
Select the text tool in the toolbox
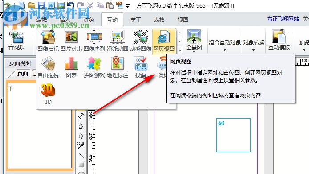[x=81, y=116]
